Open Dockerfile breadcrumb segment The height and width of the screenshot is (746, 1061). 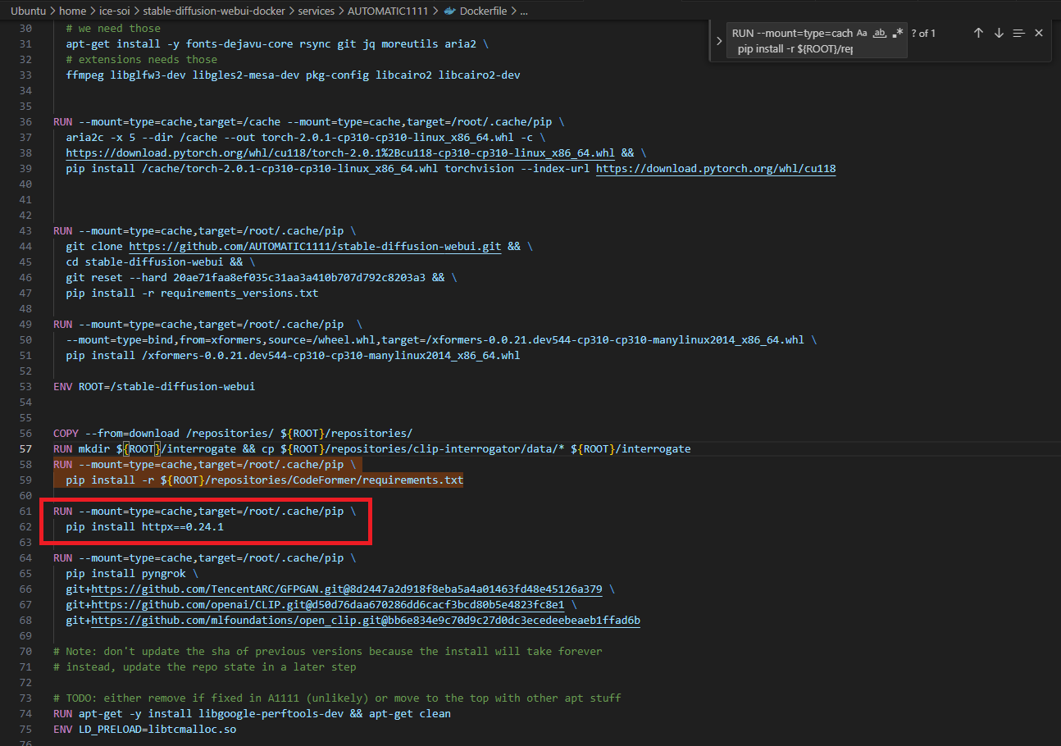483,11
